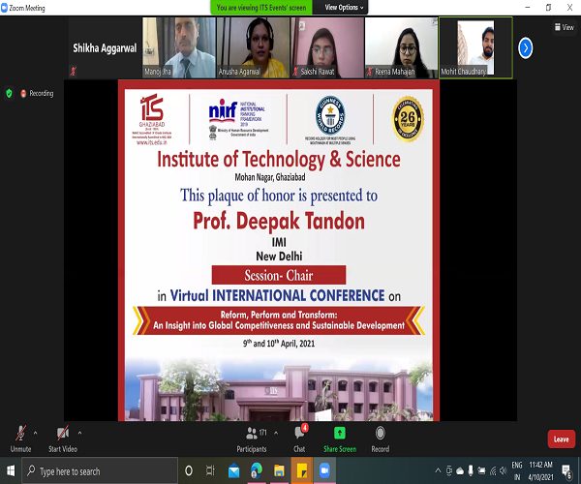Screen dimensions: 581x484
Task: Open the Mail app in taskbar
Action: (x=233, y=470)
